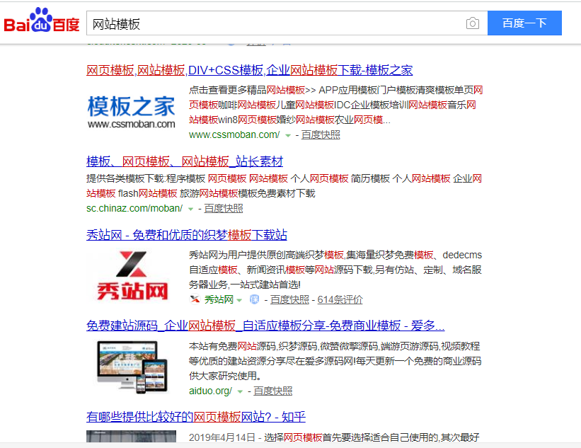Click the Baidu logo
581x448 pixels.
click(42, 21)
